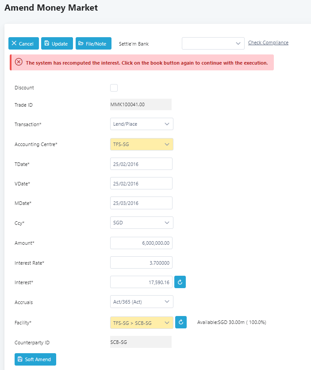311x370 pixels.
Task: Click the MDate input field
Action: [x=141, y=203]
